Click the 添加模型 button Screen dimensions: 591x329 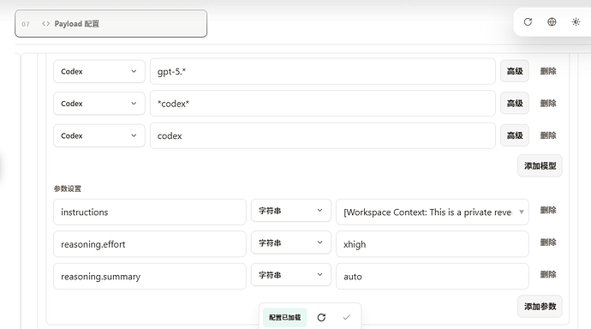pos(540,166)
